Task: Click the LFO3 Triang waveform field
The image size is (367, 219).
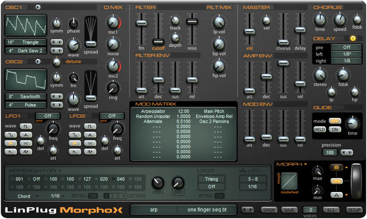Action: (212, 179)
